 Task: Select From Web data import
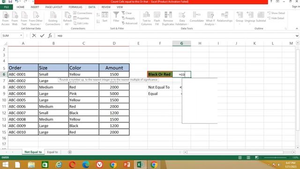click(x=15, y=18)
